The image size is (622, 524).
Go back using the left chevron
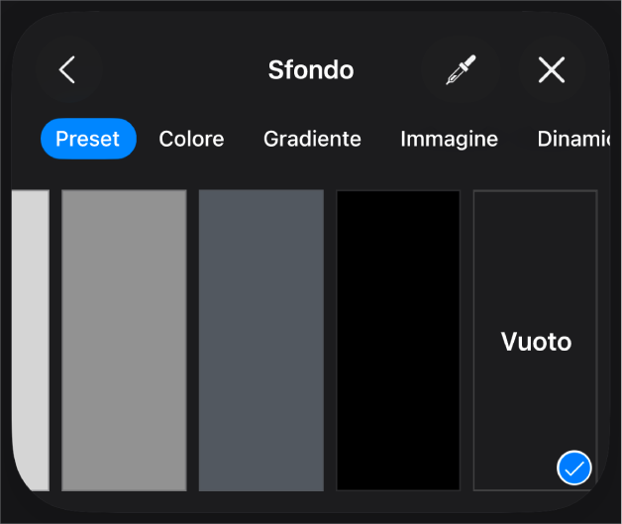pos(67,69)
